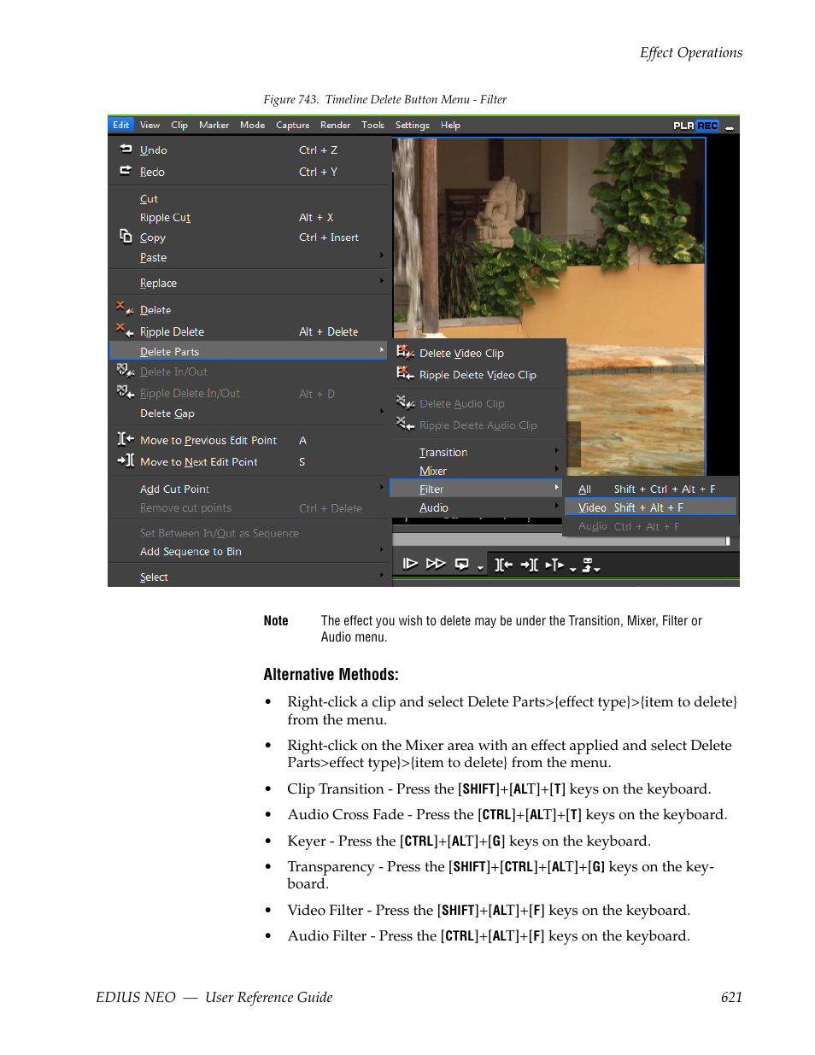Click the Ripple Delete icon
The width and height of the screenshot is (815, 1055).
click(x=126, y=330)
